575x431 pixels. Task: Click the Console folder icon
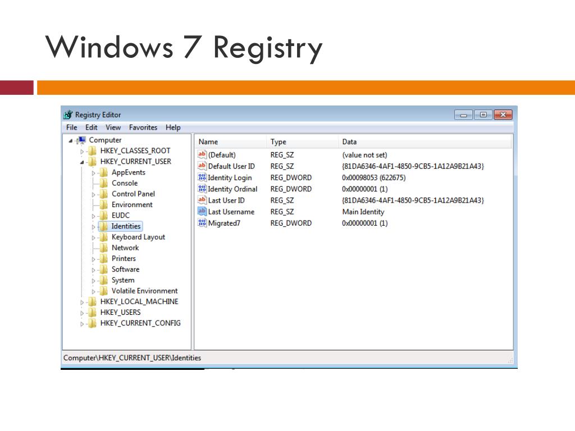(104, 183)
